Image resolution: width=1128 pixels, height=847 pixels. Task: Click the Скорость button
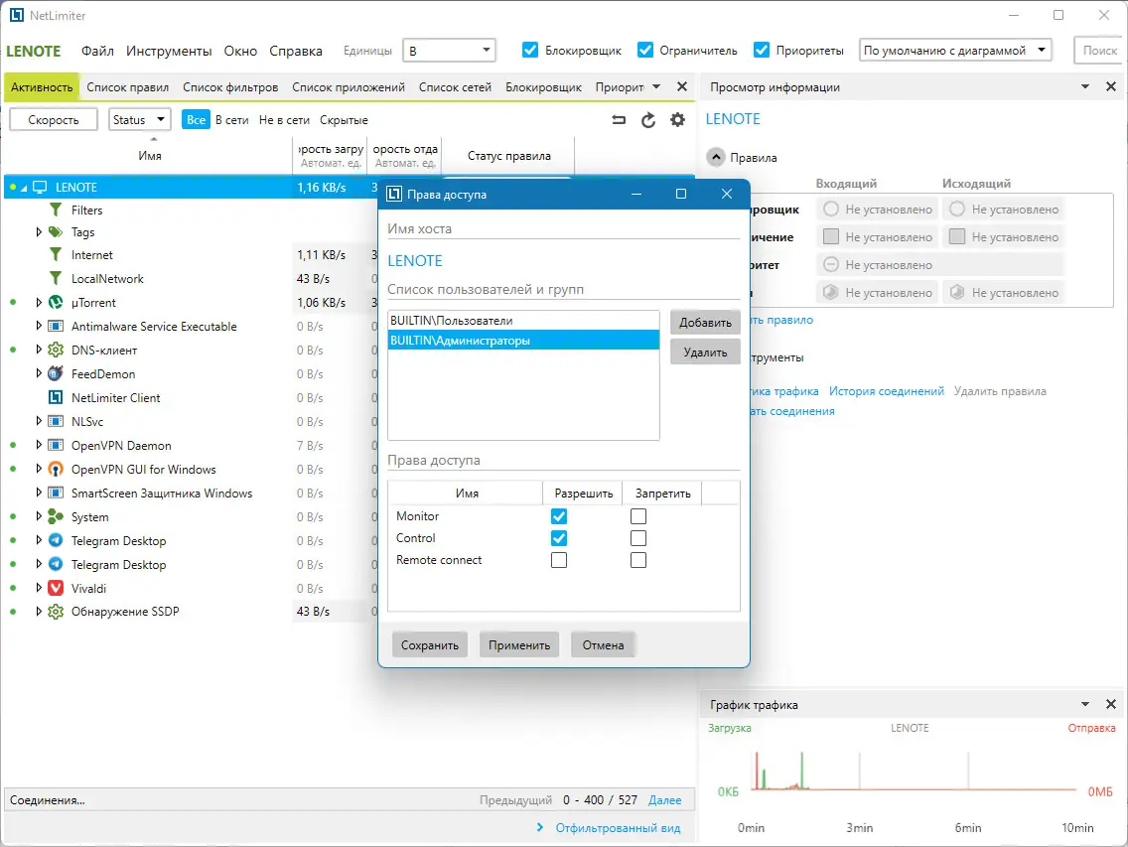54,119
